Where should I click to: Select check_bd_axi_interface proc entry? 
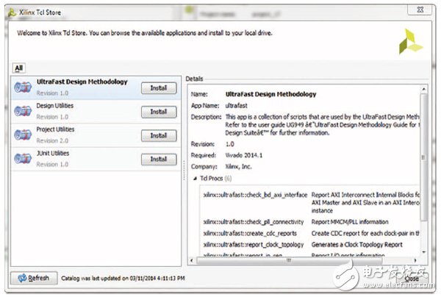coord(248,195)
